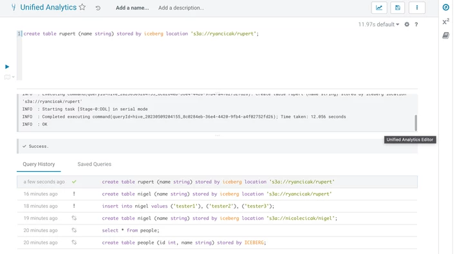Click the Unified Analytics editor logo icon
The height and width of the screenshot is (254, 457).
coord(14,7)
